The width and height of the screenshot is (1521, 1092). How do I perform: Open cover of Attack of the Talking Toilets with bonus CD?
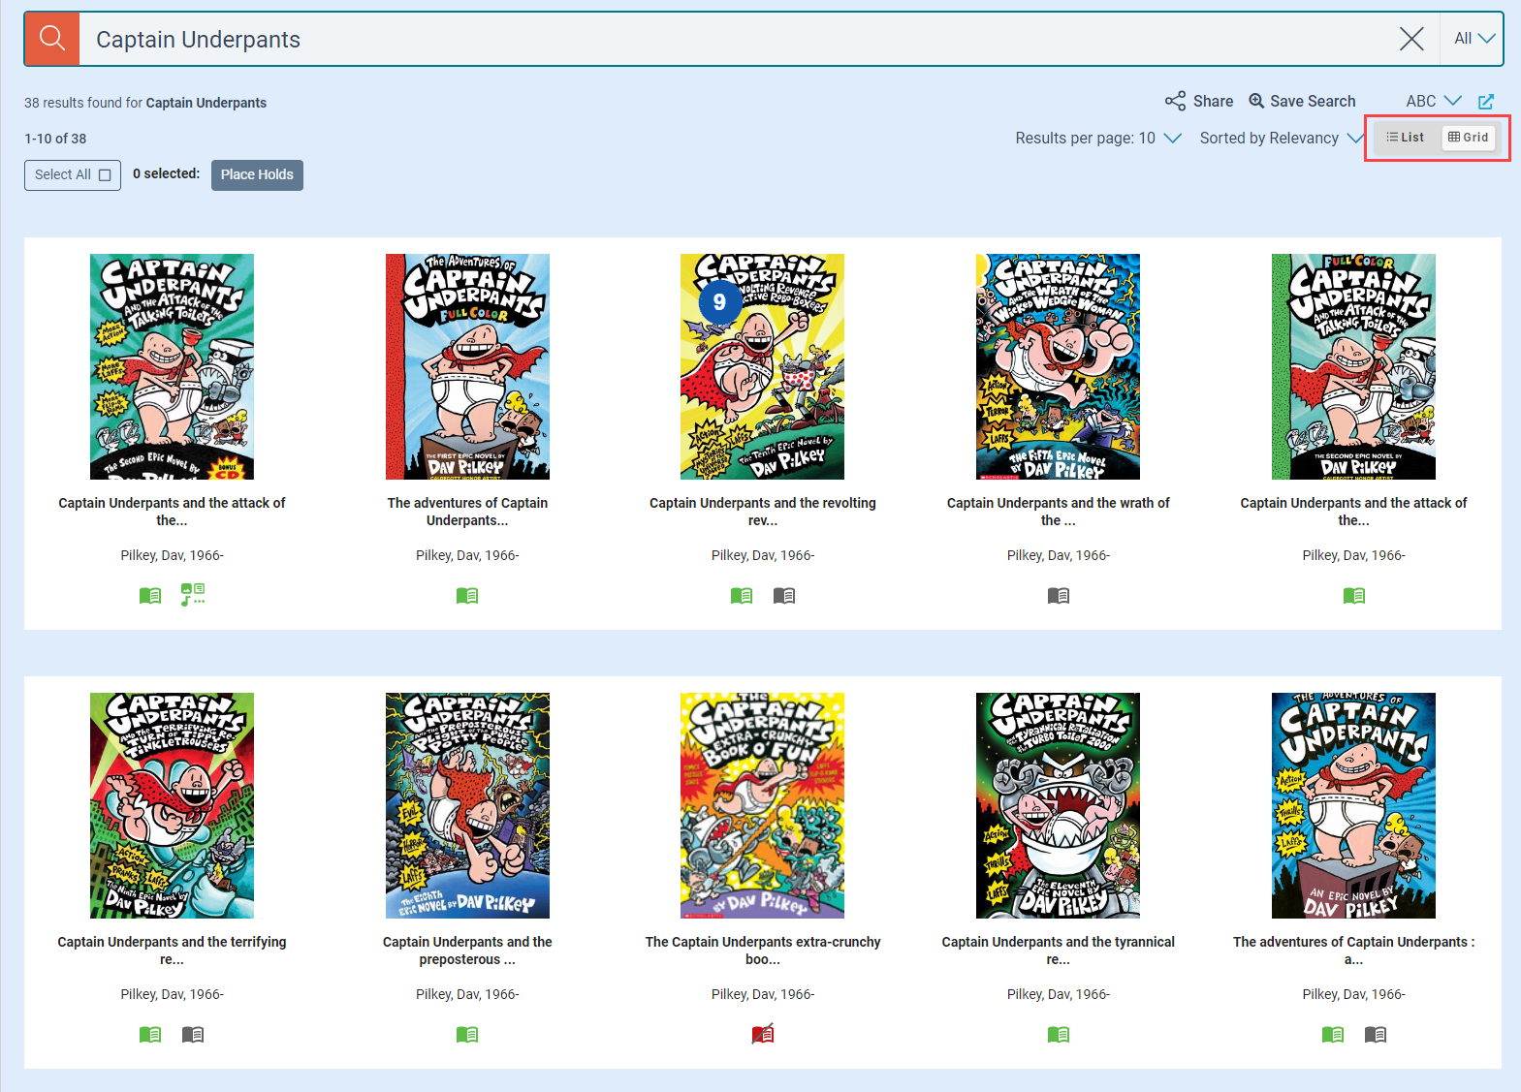pos(172,366)
